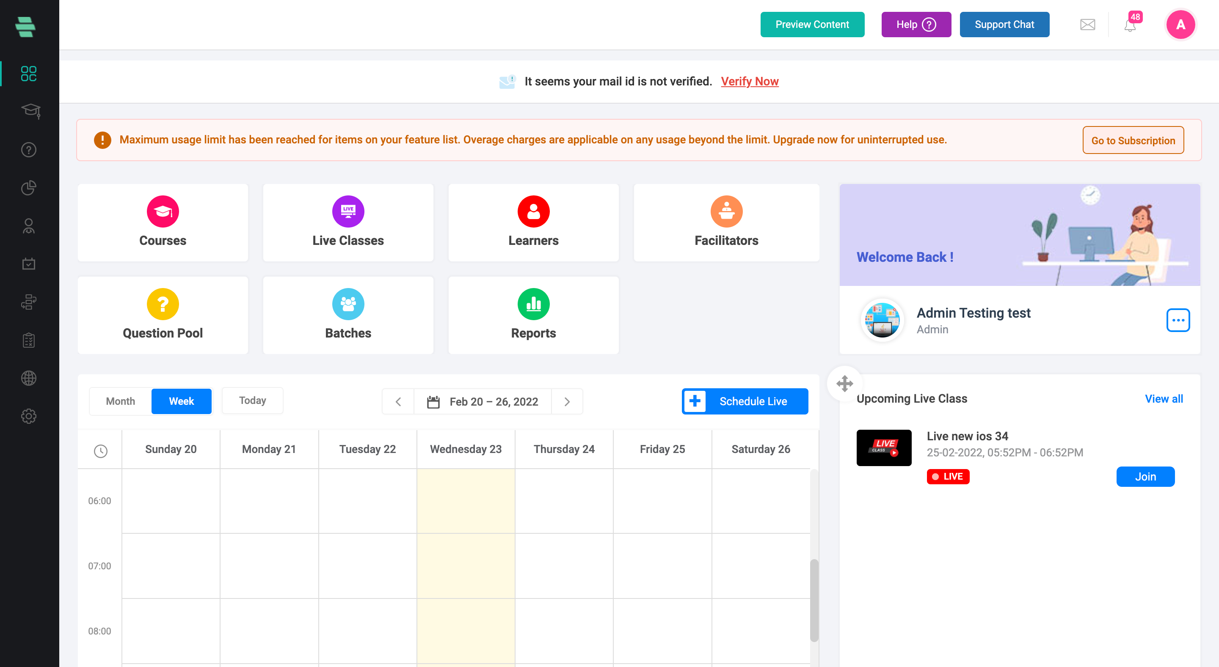Click Verify Now to verify your email

[750, 81]
